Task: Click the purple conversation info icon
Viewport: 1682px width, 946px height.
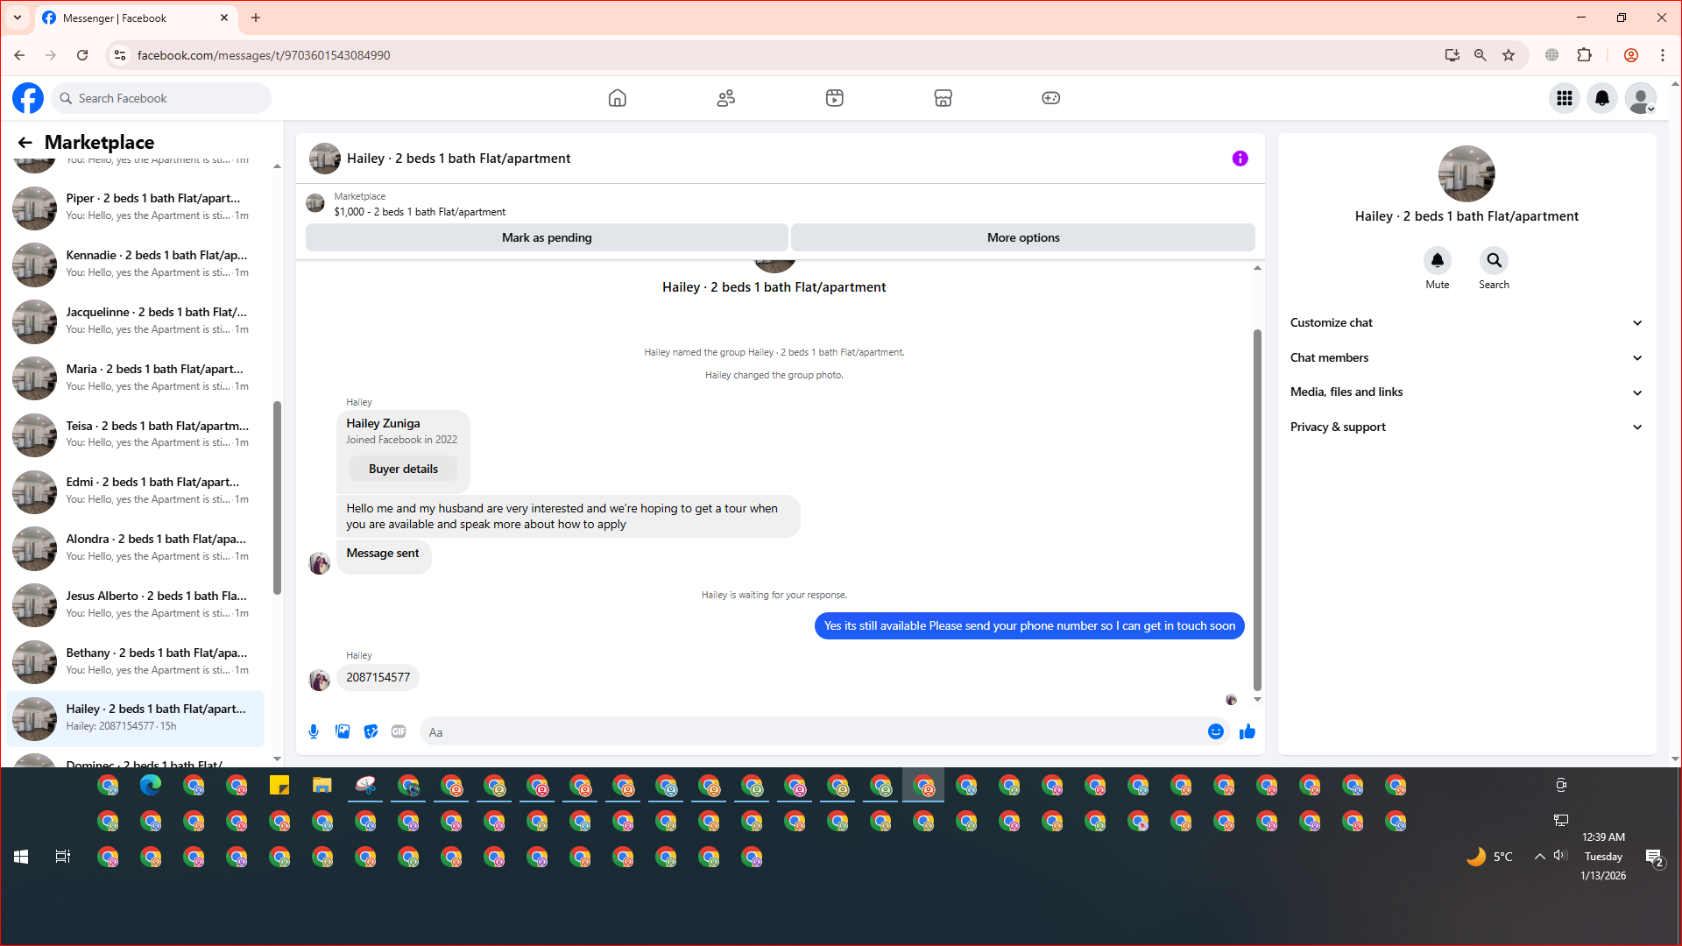Action: tap(1240, 159)
